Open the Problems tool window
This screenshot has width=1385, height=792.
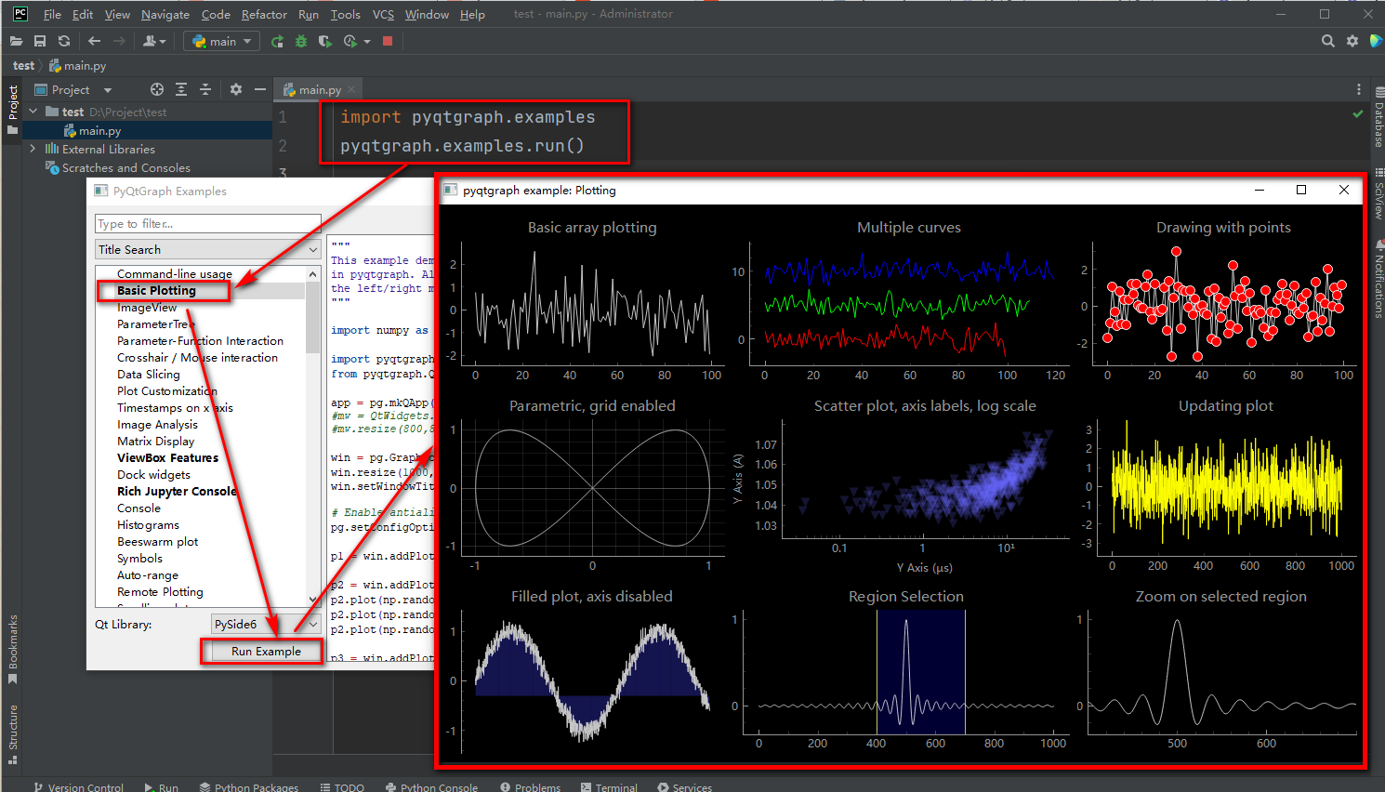[x=531, y=787]
